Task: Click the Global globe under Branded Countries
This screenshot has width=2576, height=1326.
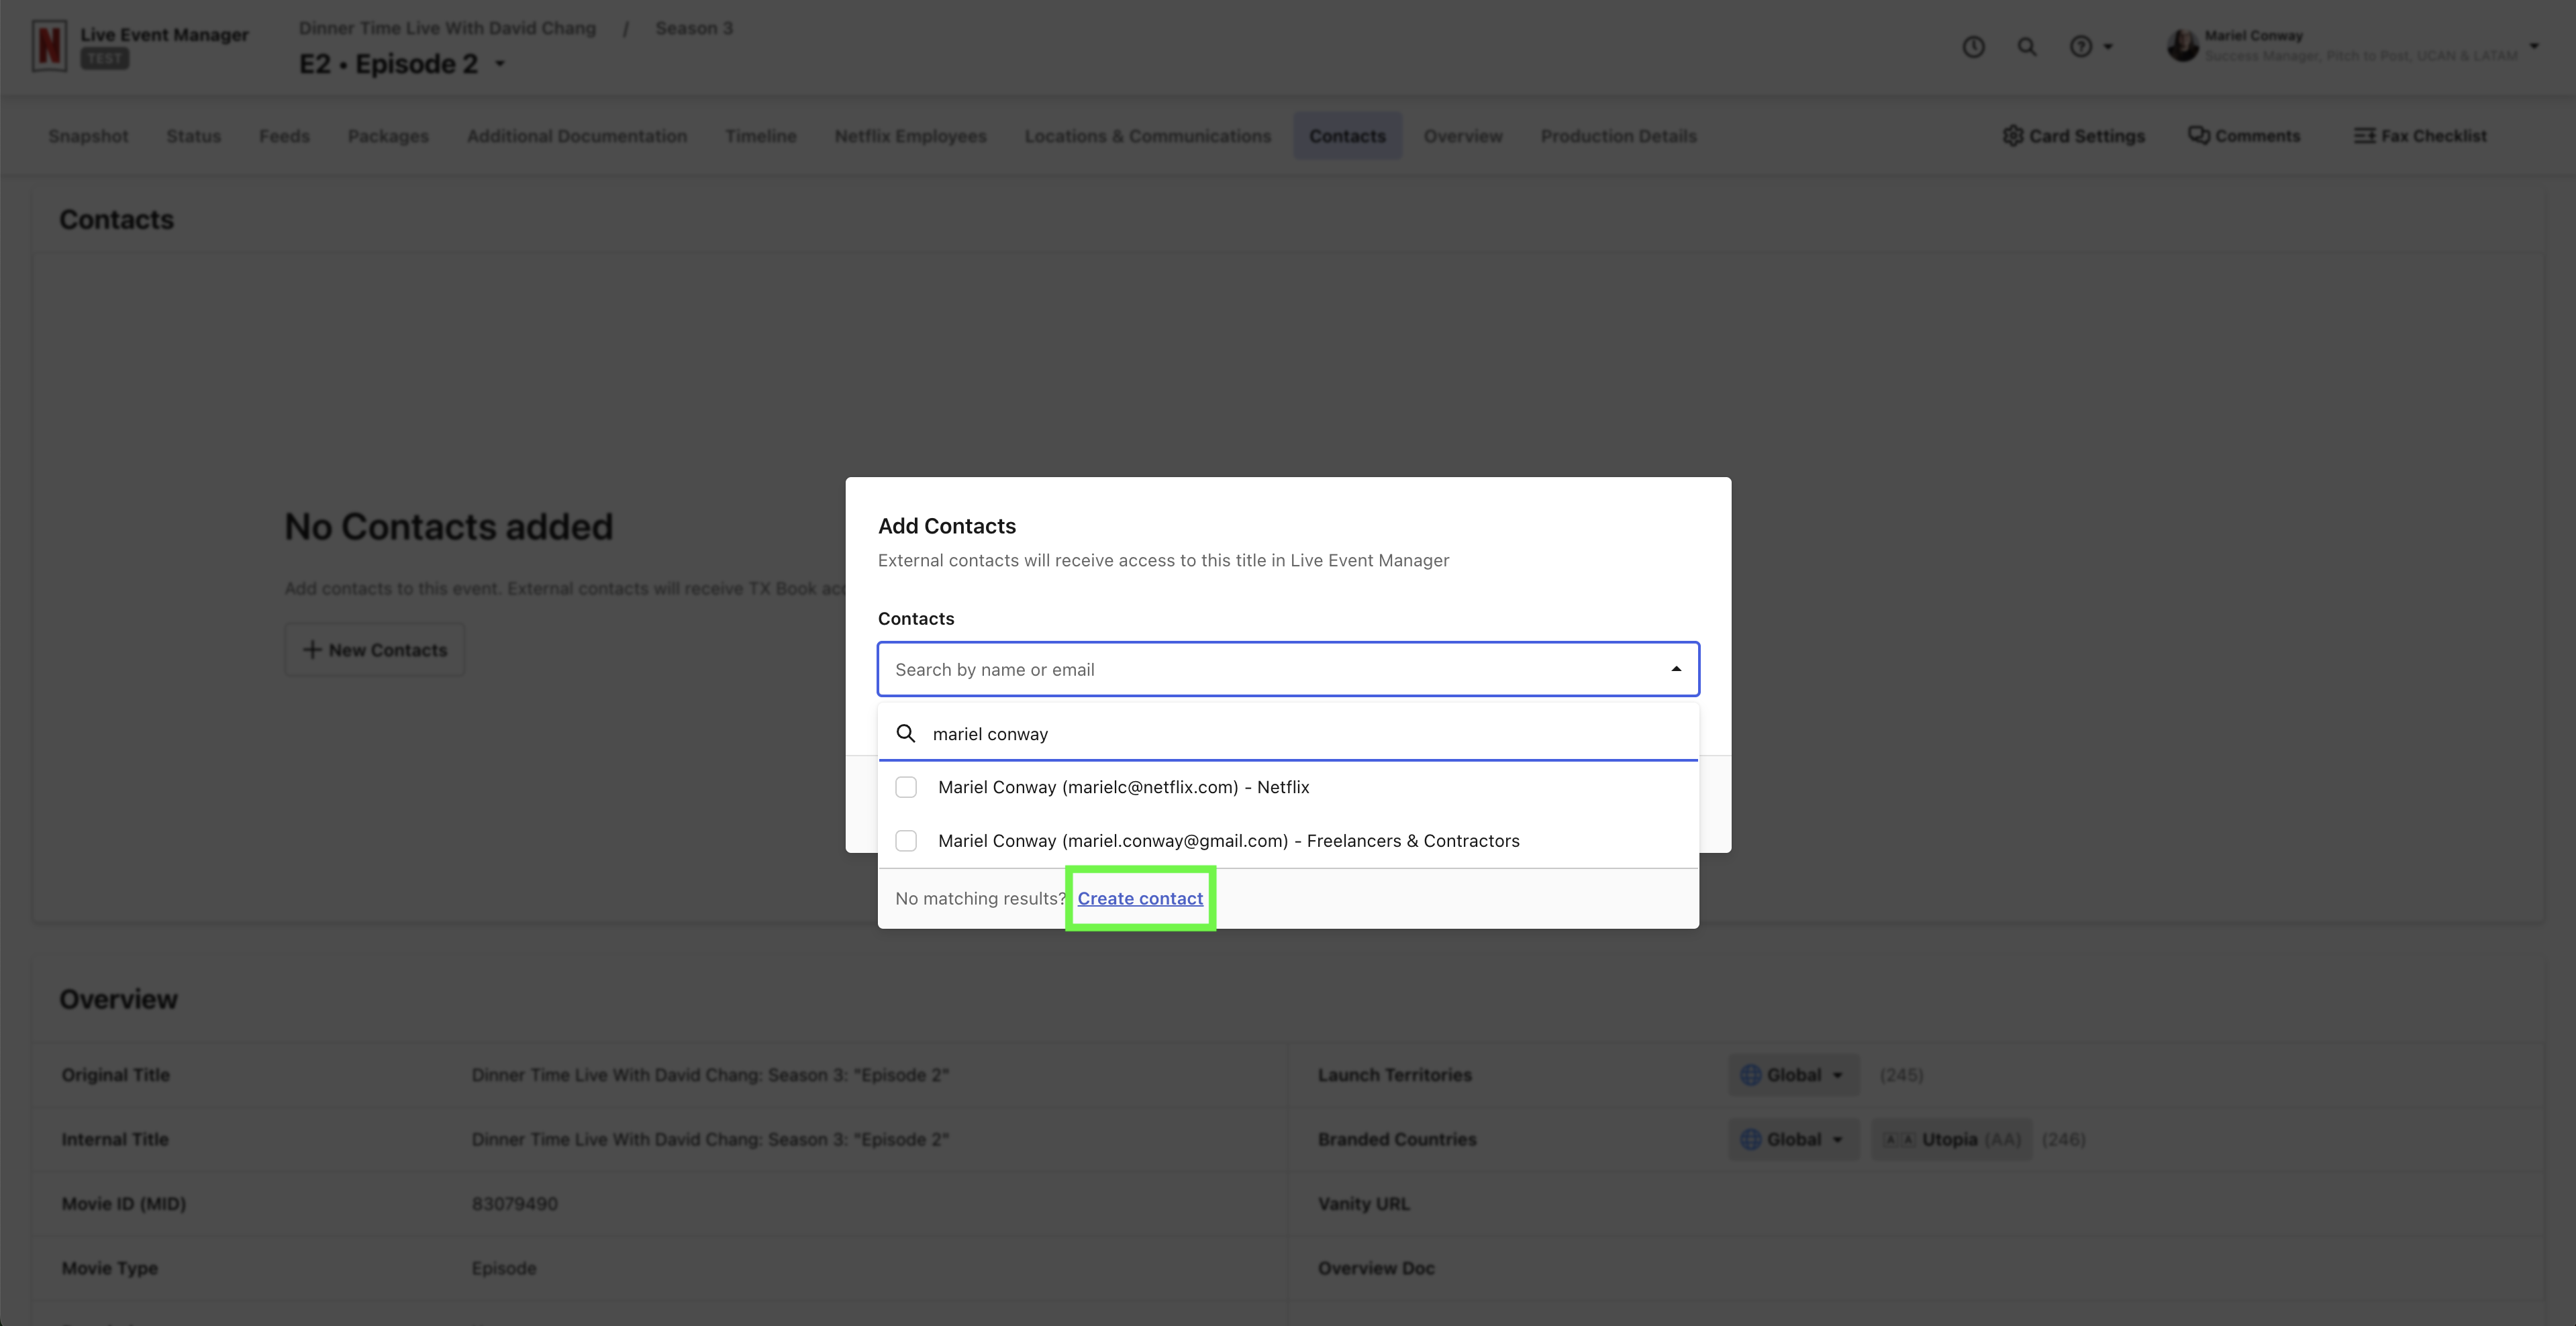Action: (1750, 1139)
